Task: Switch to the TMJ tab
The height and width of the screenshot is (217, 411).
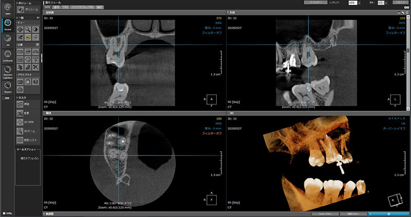Action: point(65,7)
